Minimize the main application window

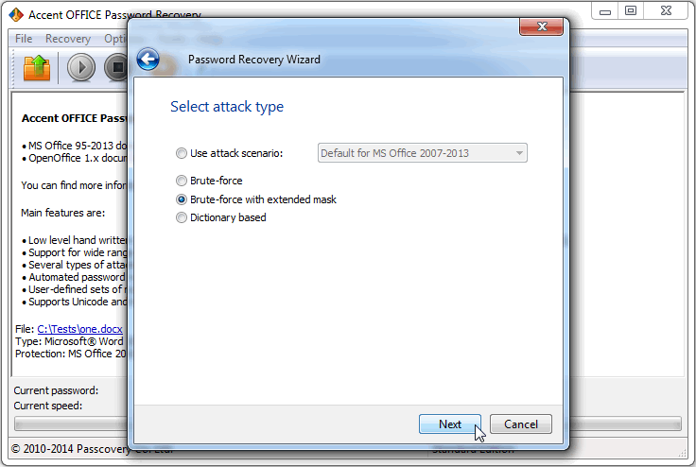click(x=605, y=10)
